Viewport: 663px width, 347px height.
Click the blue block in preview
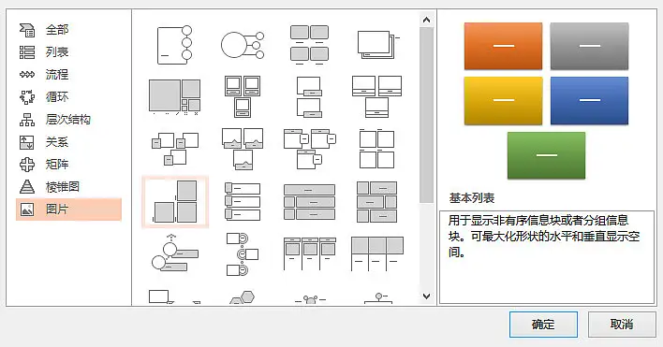point(589,100)
